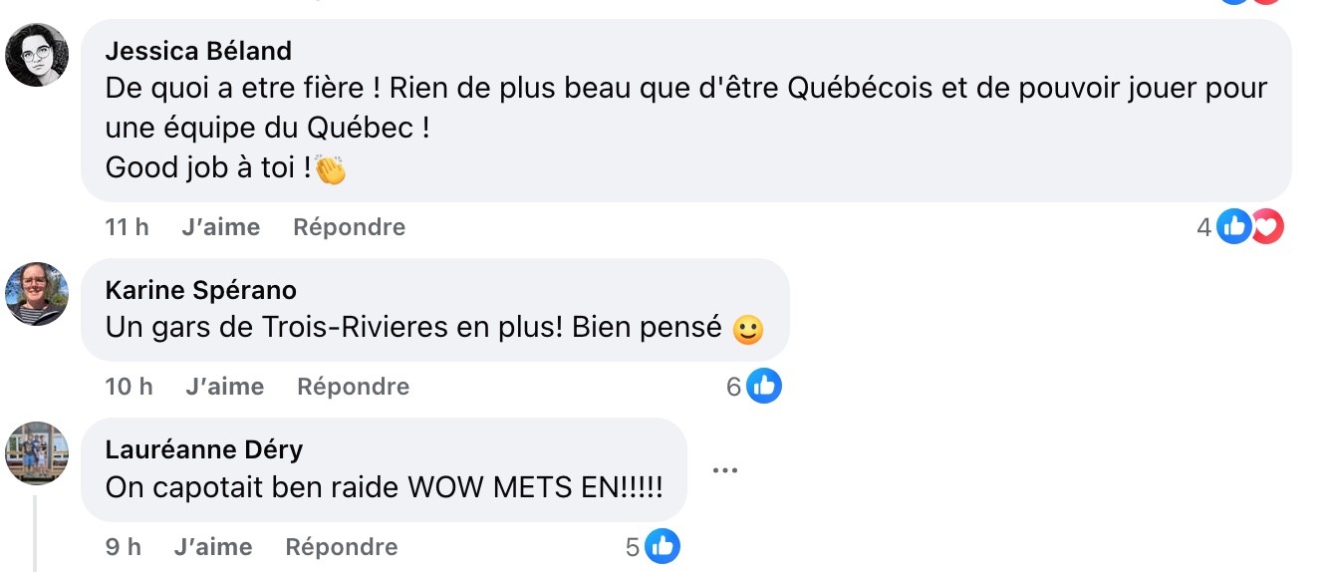
Task: Like Lauréanne Déry's comment with J'aime
Action: click(212, 547)
